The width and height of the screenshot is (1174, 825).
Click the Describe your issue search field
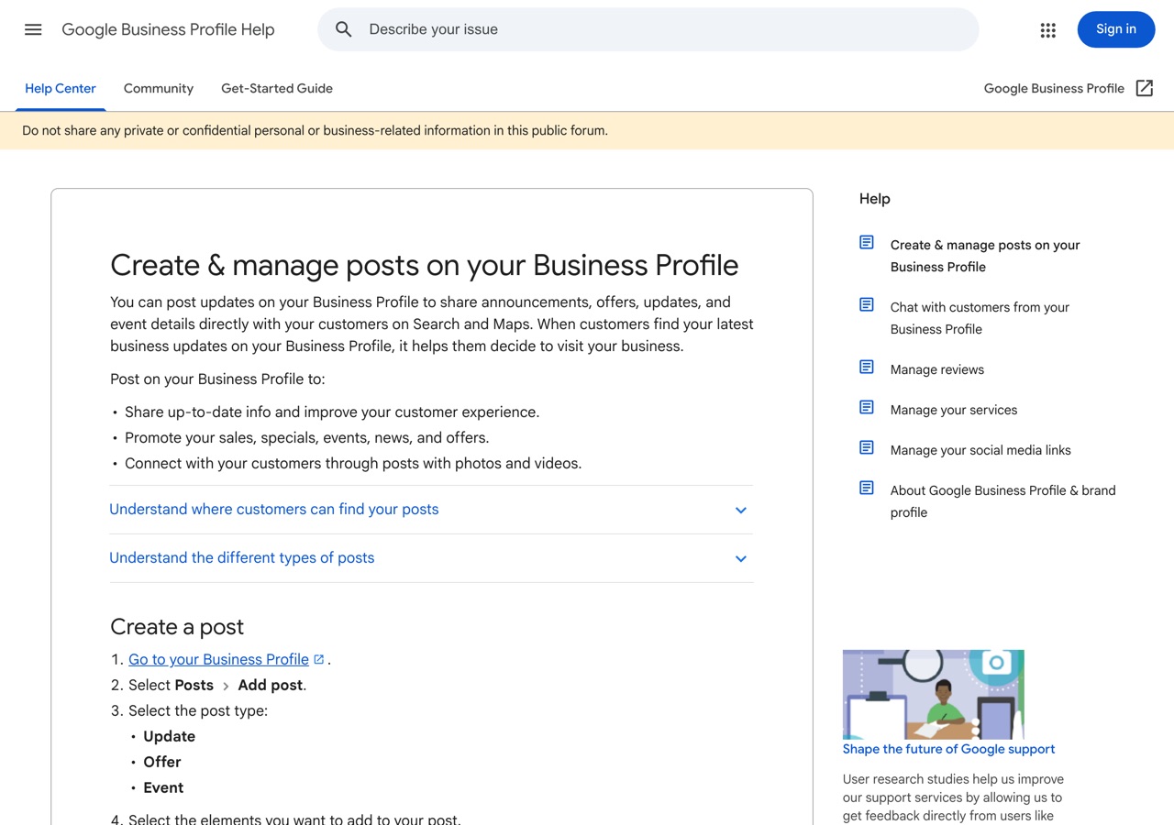[x=648, y=29]
